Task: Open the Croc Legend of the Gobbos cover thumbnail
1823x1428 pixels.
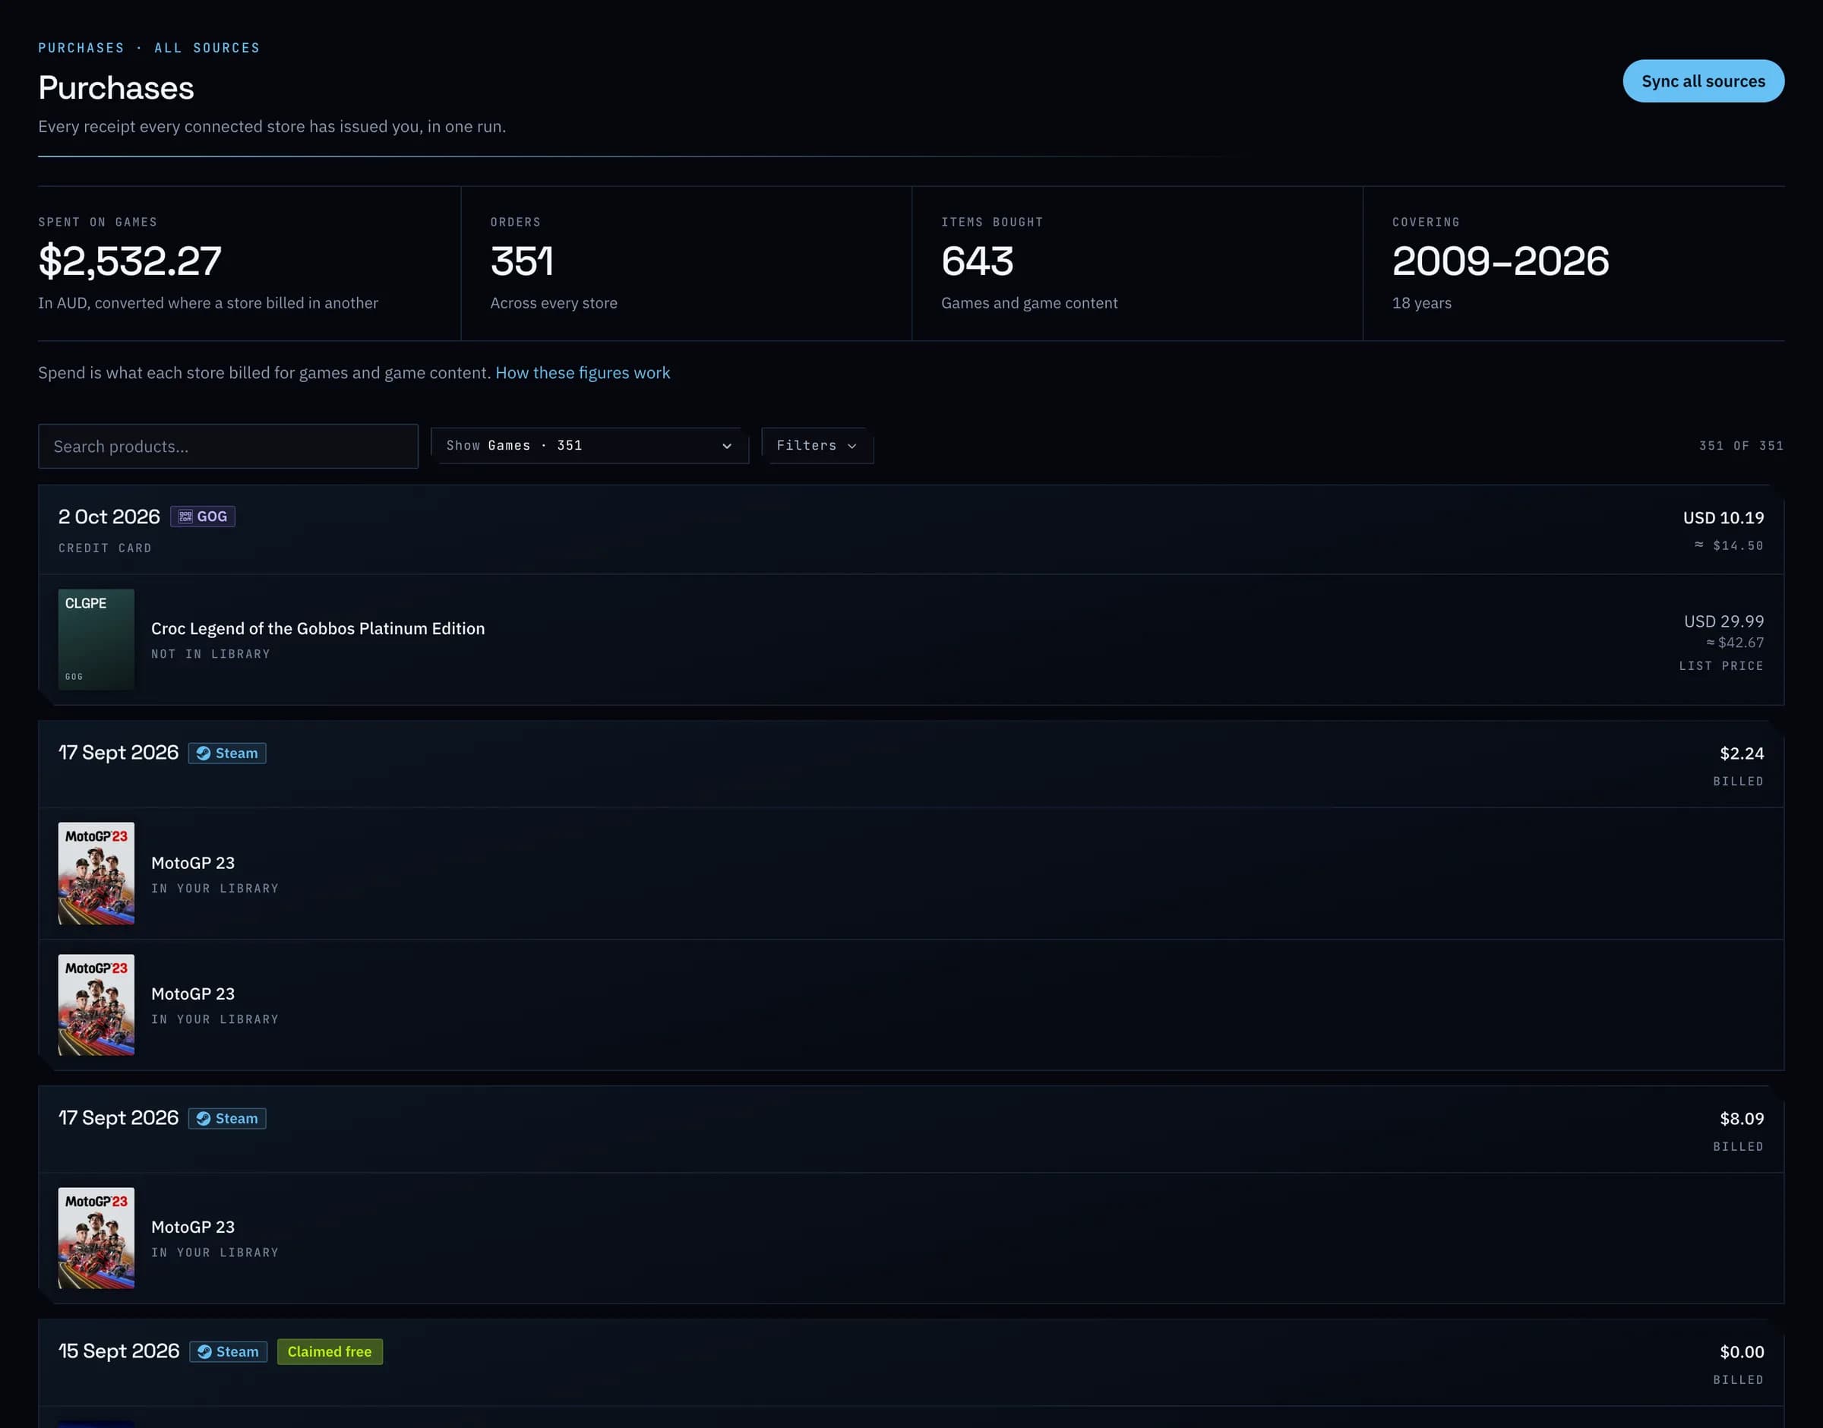Action: point(96,640)
